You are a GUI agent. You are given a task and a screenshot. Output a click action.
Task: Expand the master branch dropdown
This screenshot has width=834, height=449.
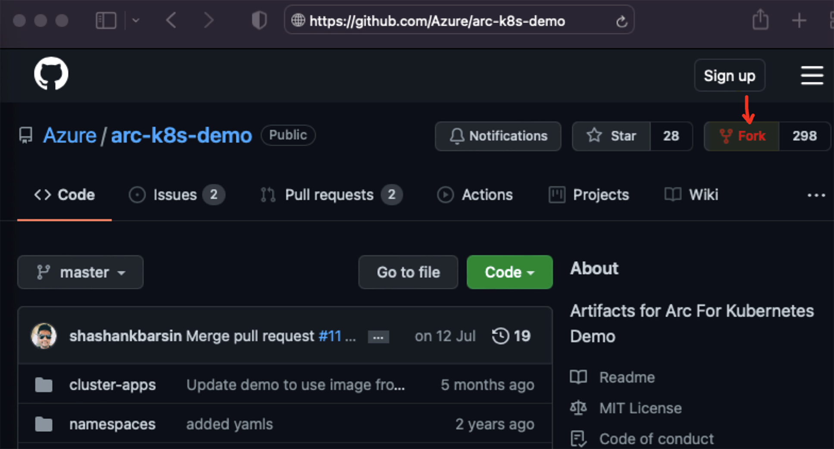click(81, 272)
